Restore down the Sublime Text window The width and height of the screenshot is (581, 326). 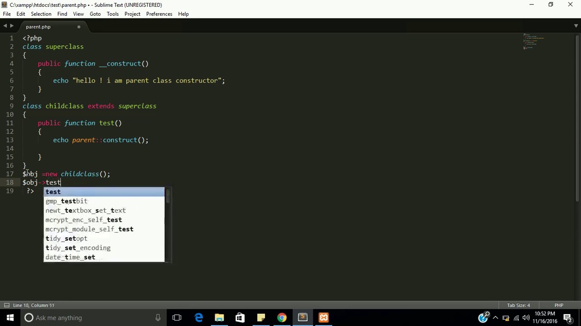(x=551, y=5)
